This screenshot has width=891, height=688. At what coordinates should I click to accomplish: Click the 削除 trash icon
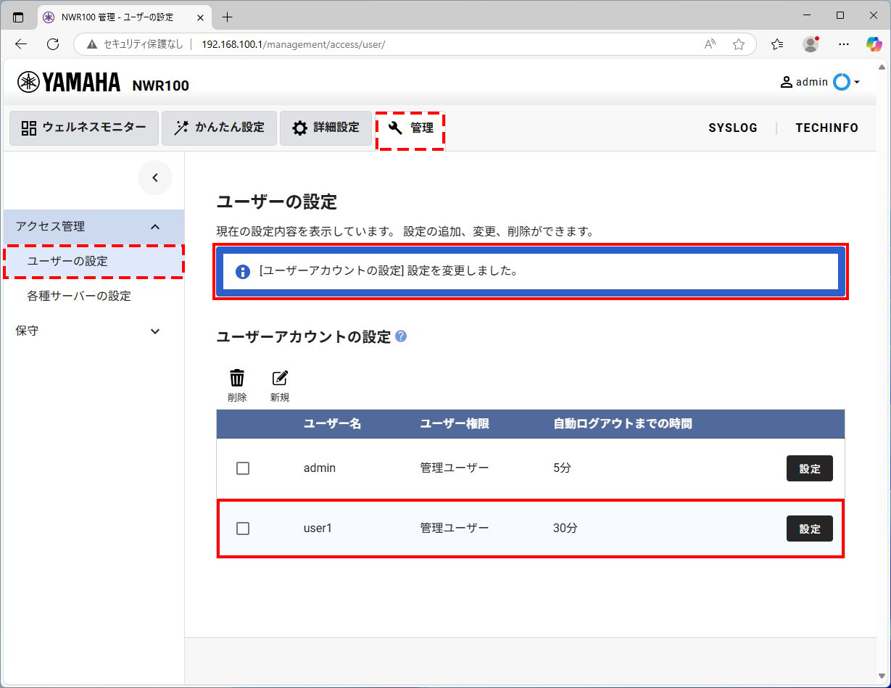point(237,378)
